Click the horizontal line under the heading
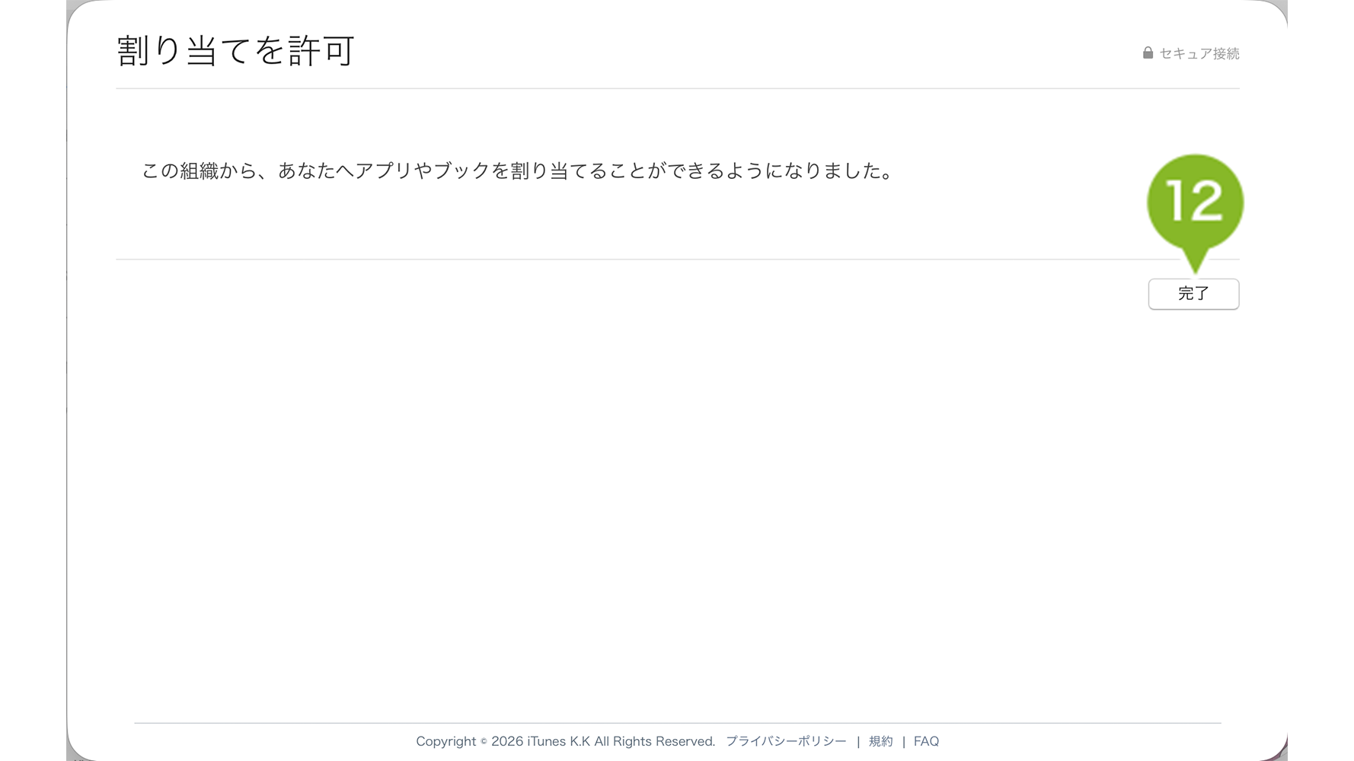This screenshot has height=761, width=1354. click(x=677, y=88)
